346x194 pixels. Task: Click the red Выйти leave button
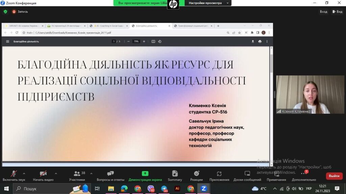334,176
